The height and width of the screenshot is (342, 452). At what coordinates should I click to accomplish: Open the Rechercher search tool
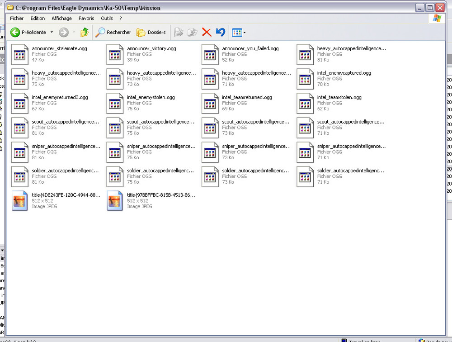[x=113, y=32]
